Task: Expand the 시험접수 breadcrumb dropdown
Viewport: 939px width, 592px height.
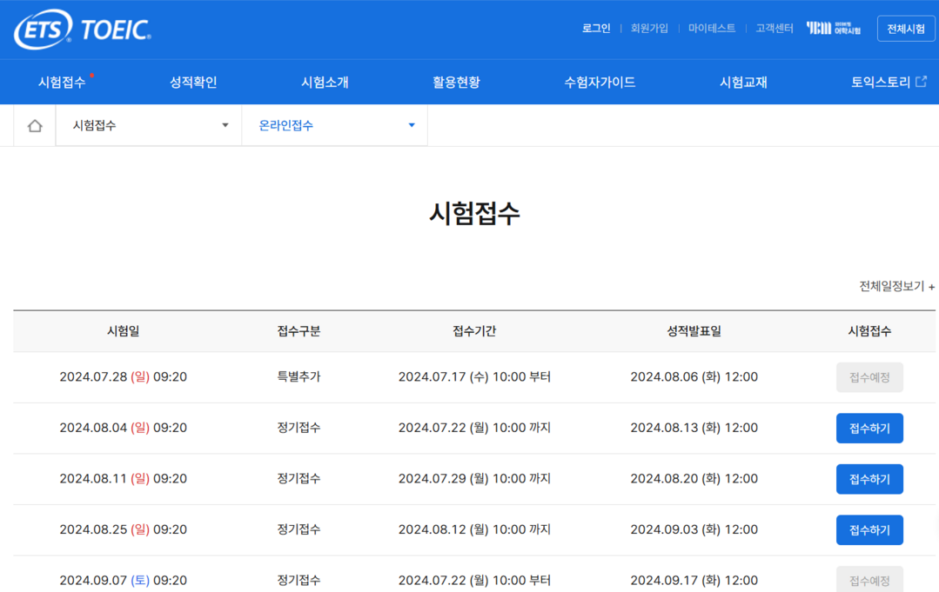Action: pos(149,126)
